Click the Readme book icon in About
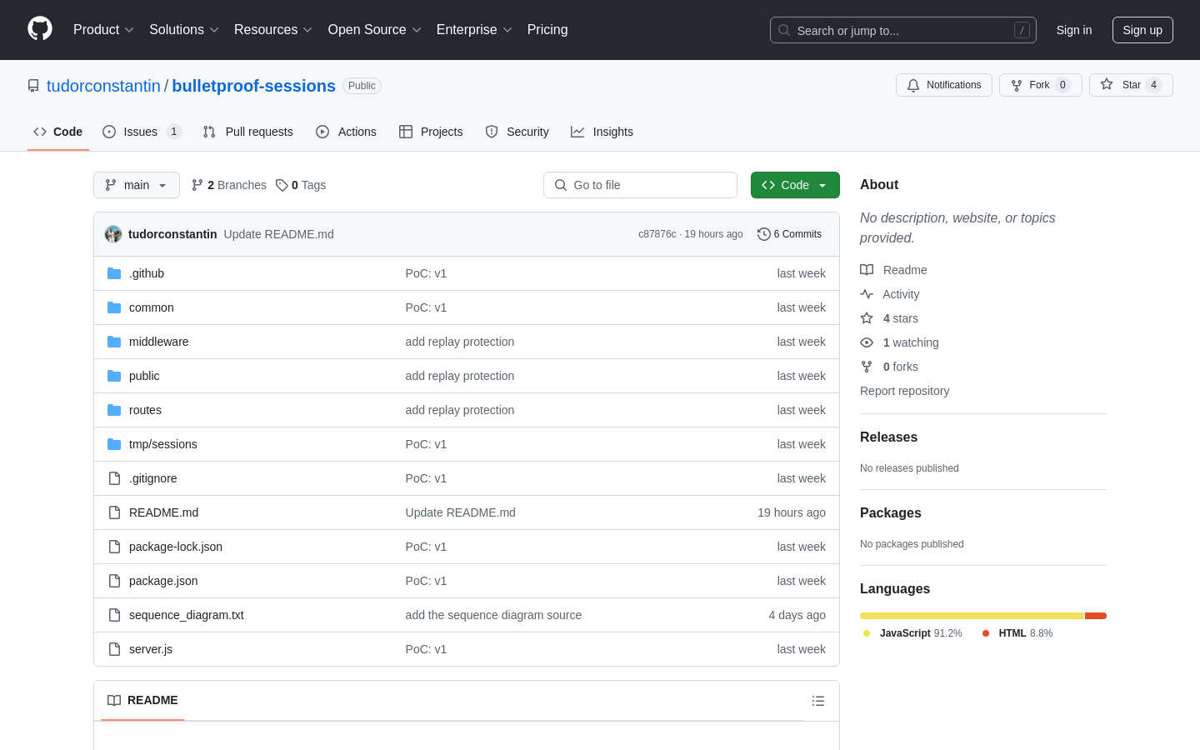This screenshot has width=1200, height=750. click(867, 270)
